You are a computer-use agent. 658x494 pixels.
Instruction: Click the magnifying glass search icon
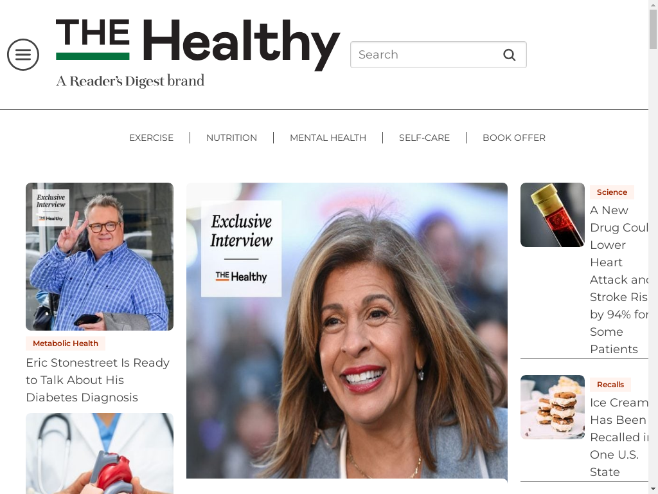tap(509, 55)
